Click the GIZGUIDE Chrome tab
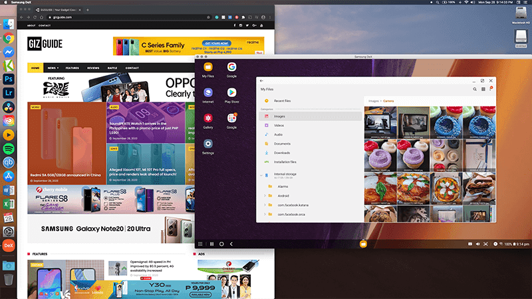The image size is (532, 299). click(x=58, y=10)
